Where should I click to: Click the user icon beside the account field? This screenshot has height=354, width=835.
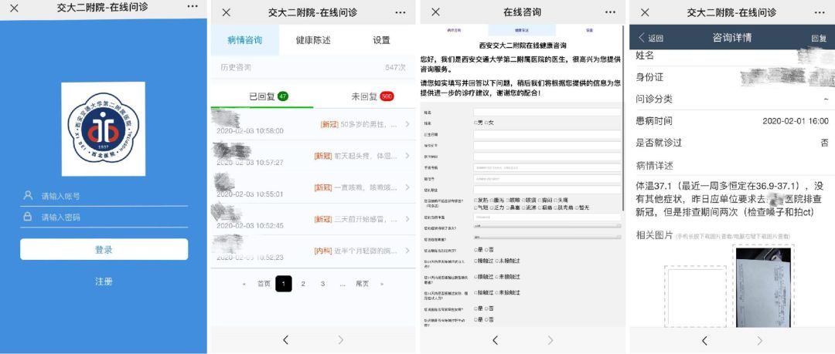pyautogui.click(x=28, y=196)
